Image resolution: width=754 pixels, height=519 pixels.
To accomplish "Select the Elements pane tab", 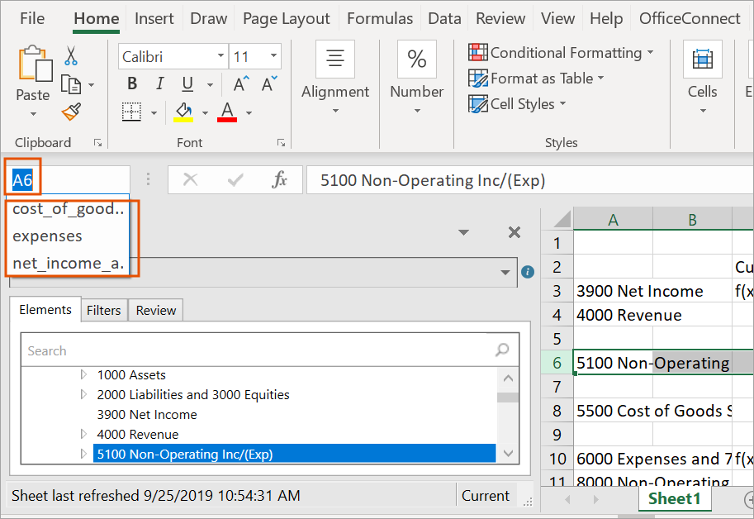I will coord(45,310).
